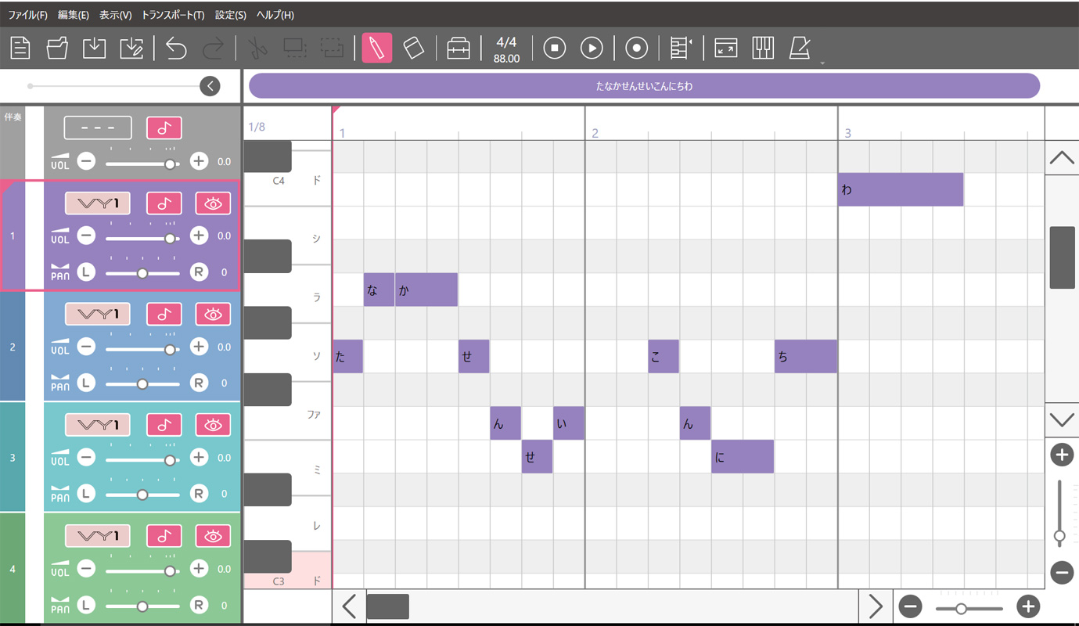Toggle the metronome icon

pyautogui.click(x=800, y=49)
